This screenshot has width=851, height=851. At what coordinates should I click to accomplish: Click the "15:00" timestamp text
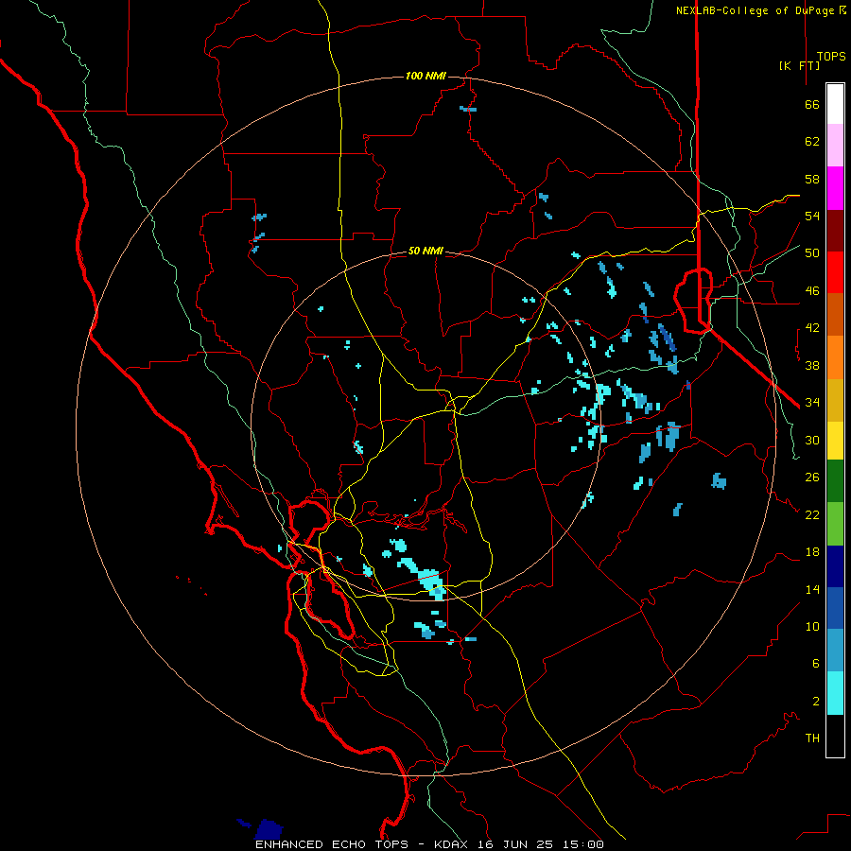coord(582,844)
